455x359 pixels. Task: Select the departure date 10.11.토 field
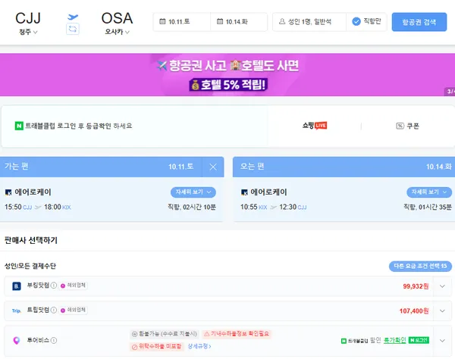click(x=182, y=22)
